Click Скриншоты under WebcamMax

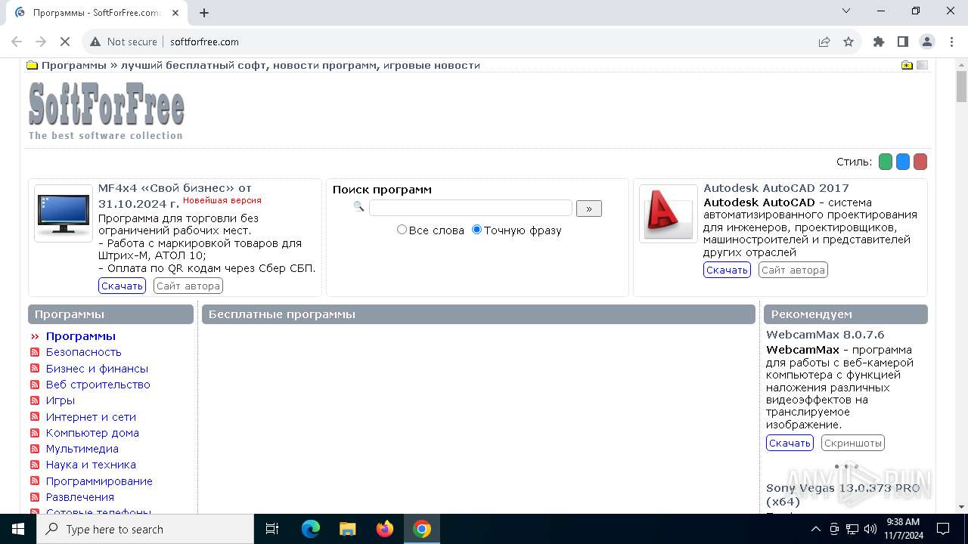[x=853, y=443]
